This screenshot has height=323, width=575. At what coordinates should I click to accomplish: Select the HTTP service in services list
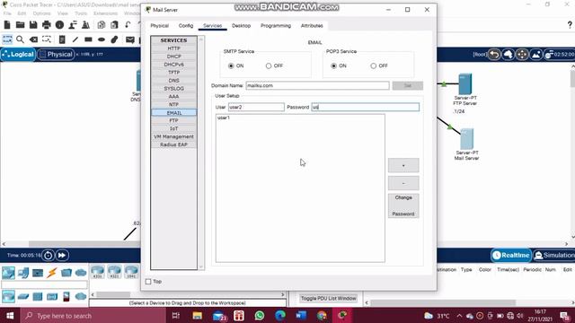[x=173, y=48]
